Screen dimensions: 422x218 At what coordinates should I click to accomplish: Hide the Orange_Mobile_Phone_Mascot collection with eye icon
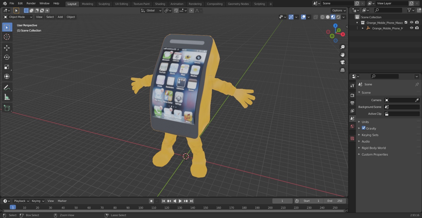[411, 22]
